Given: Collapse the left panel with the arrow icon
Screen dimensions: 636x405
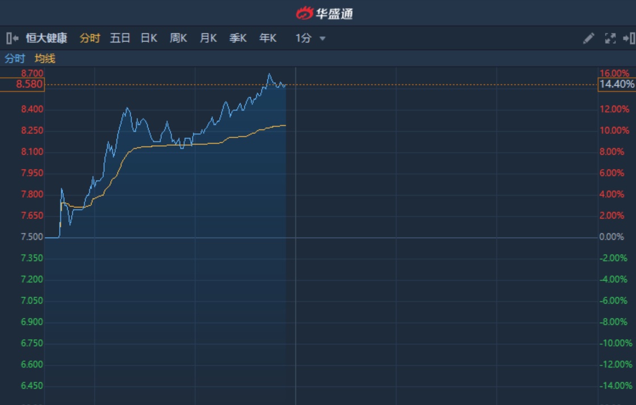Looking at the screenshot, I should point(12,39).
